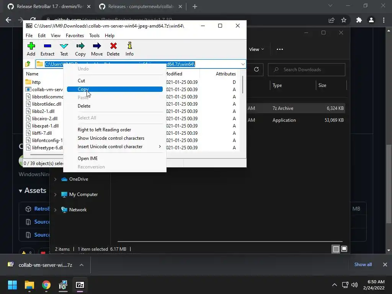Collapse the Assets section on GitHub

pos(33,191)
